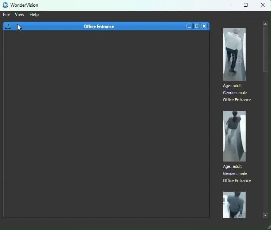Maximize the Office Entrance camera panel
The width and height of the screenshot is (271, 230).
pyautogui.click(x=197, y=26)
